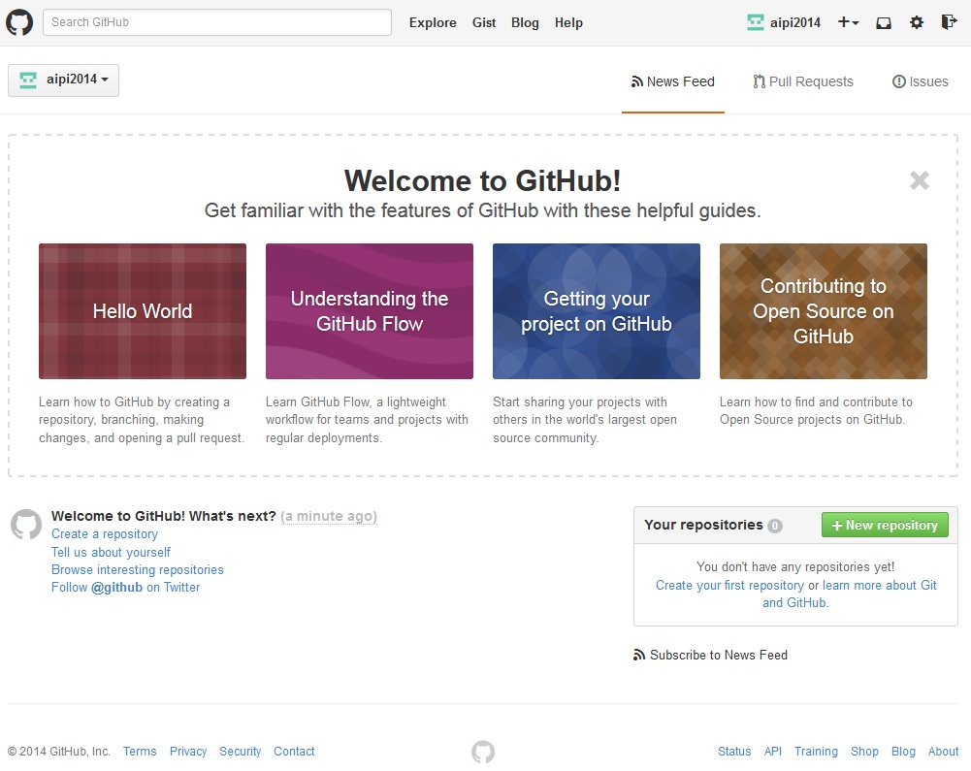
Task: Click Subscribe to News Feed link
Action: tap(710, 656)
